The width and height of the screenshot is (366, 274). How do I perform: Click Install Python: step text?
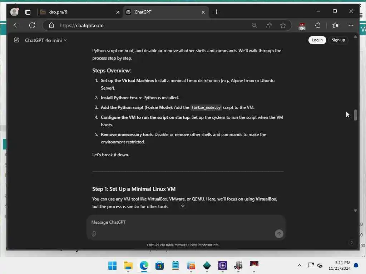coord(115,98)
